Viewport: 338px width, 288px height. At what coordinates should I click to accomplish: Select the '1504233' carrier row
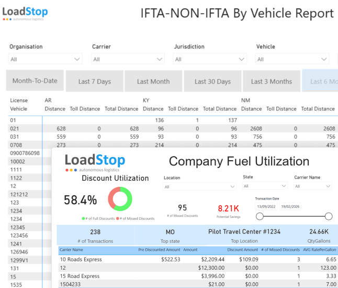tap(198, 284)
